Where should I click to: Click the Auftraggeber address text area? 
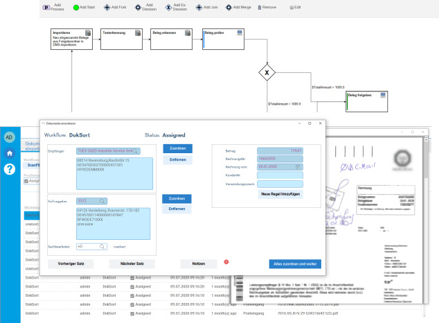(113, 224)
